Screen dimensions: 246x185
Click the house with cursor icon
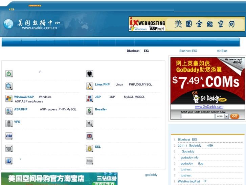pyautogui.click(x=90, y=124)
